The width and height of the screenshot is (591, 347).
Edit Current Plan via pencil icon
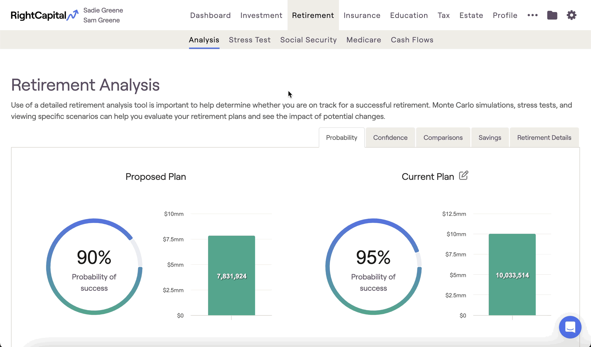tap(463, 176)
